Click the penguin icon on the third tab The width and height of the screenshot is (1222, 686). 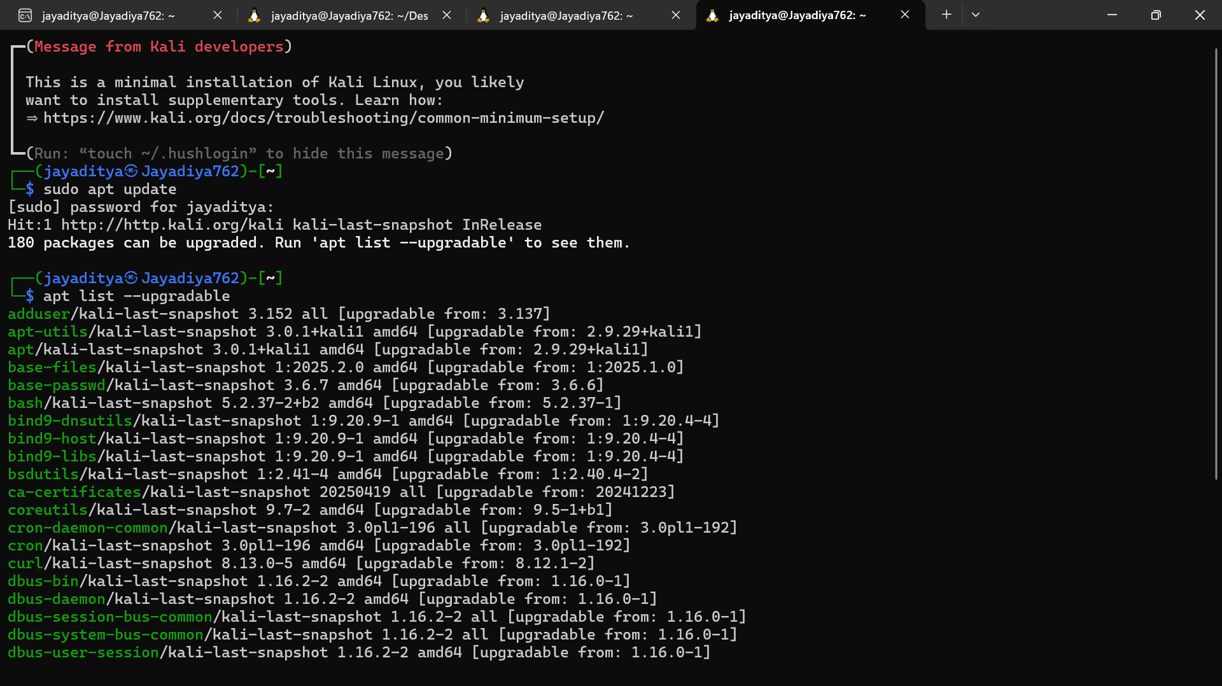click(483, 15)
